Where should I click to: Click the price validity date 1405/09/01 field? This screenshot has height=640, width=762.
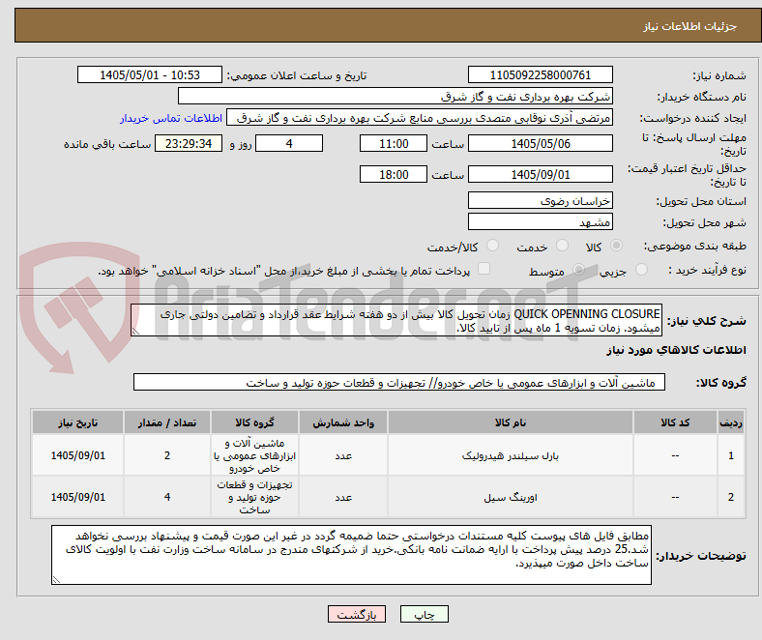pyautogui.click(x=540, y=174)
